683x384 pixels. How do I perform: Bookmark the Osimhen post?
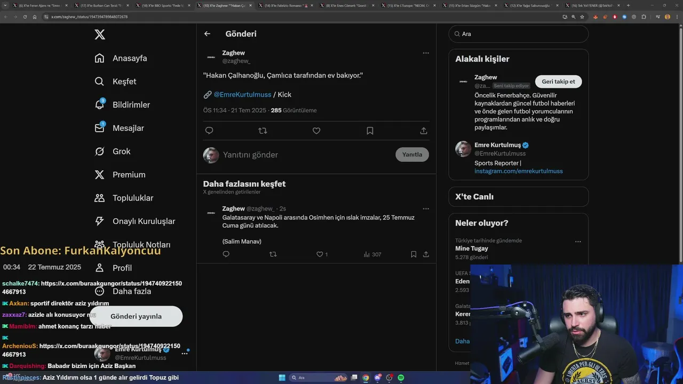click(414, 254)
